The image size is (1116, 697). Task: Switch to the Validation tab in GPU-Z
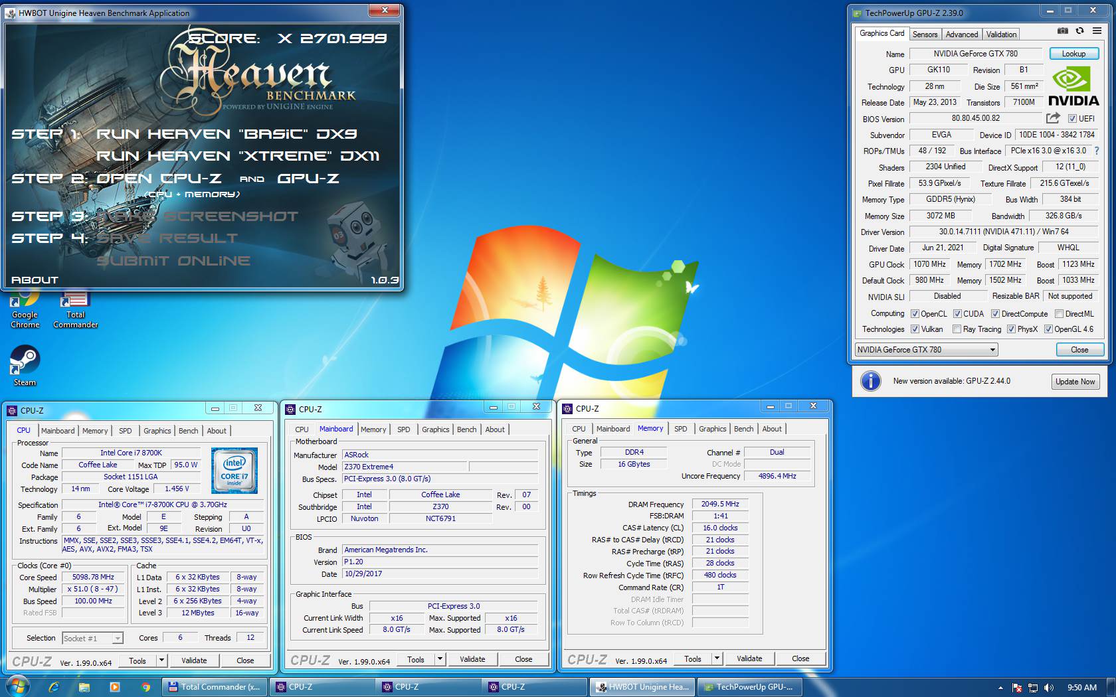(1001, 35)
